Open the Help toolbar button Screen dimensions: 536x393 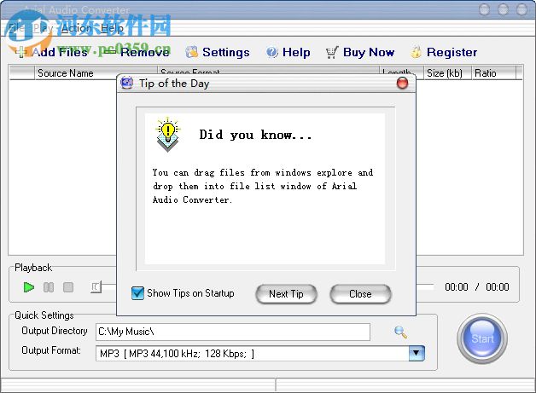pyautogui.click(x=288, y=52)
